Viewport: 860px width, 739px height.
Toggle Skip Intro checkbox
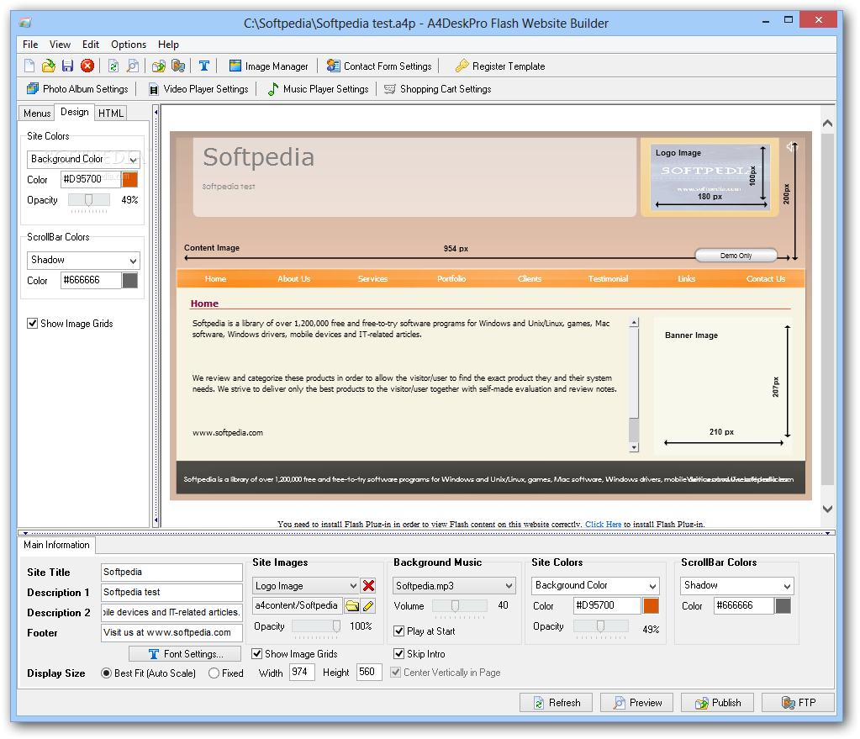(398, 654)
